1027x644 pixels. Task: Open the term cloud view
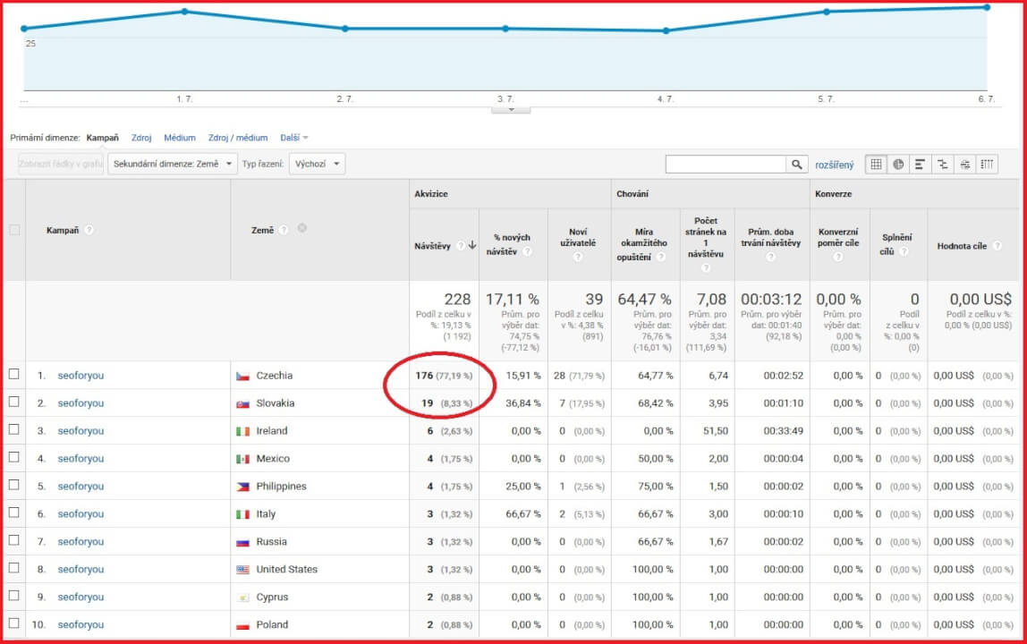[x=965, y=164]
